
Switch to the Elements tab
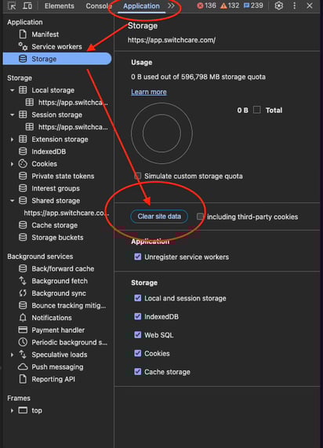(x=59, y=5)
